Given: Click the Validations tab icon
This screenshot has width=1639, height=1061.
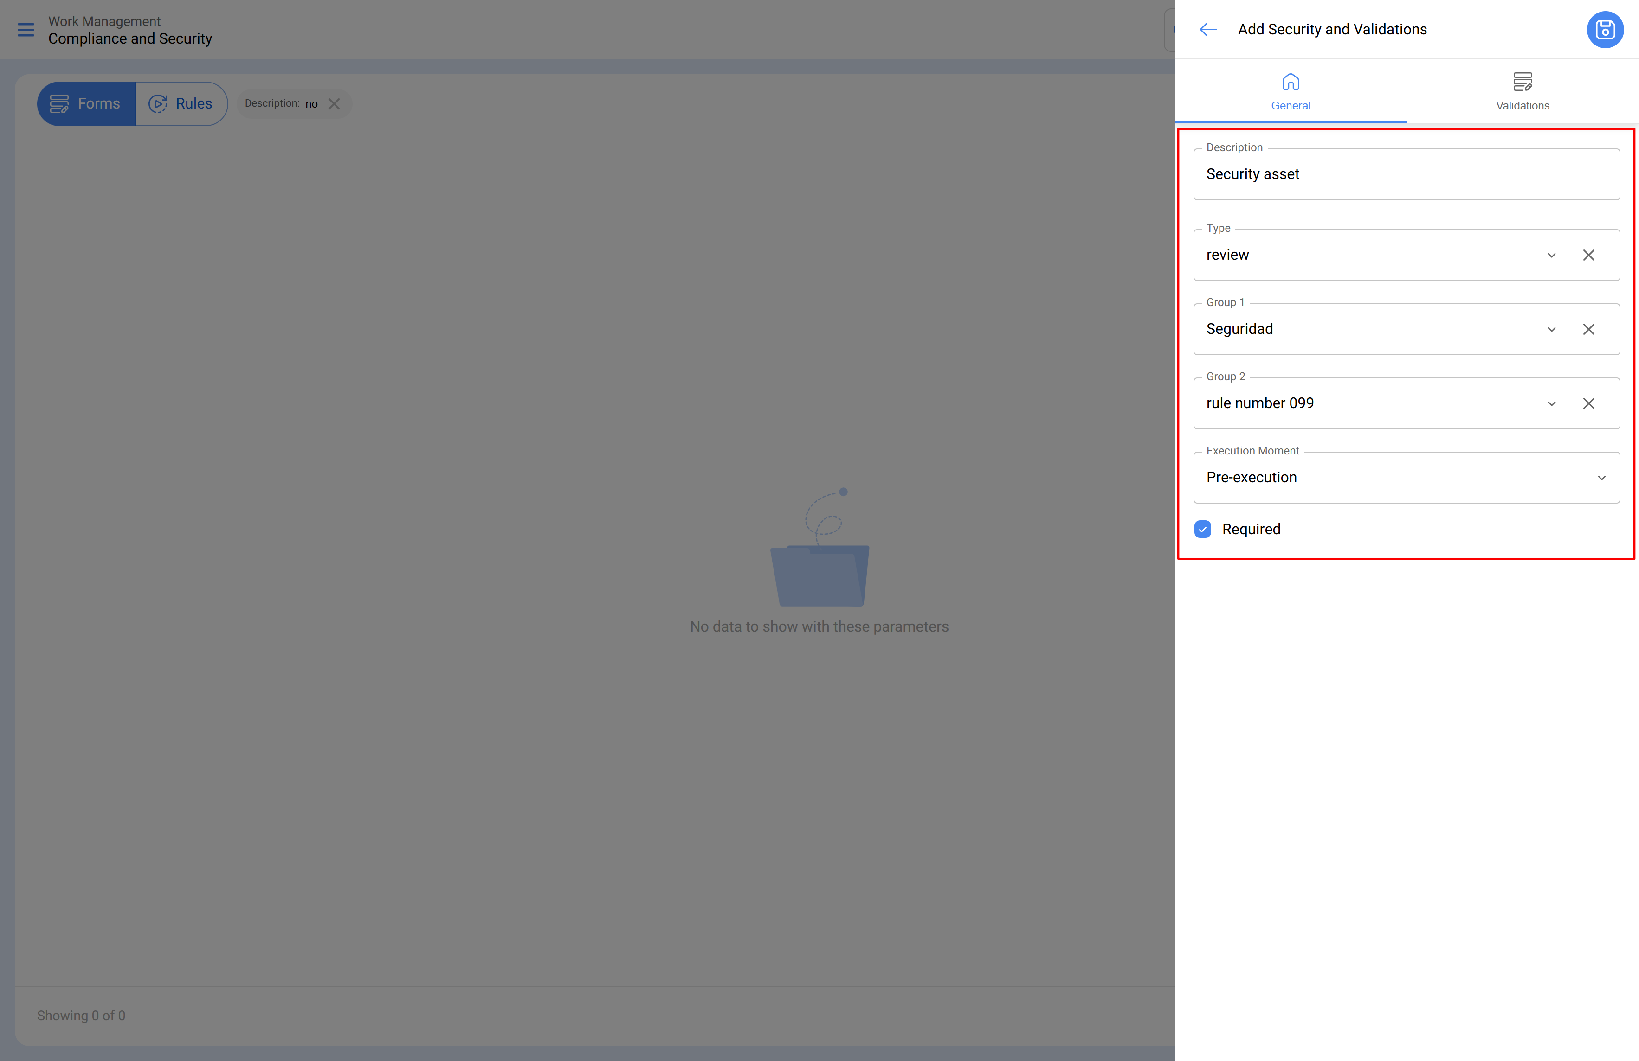Looking at the screenshot, I should coord(1522,82).
